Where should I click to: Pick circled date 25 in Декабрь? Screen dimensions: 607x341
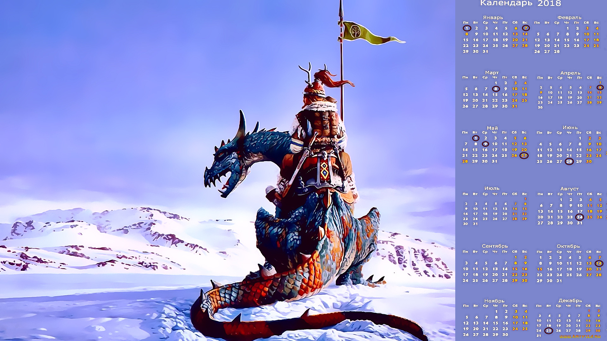click(x=549, y=331)
